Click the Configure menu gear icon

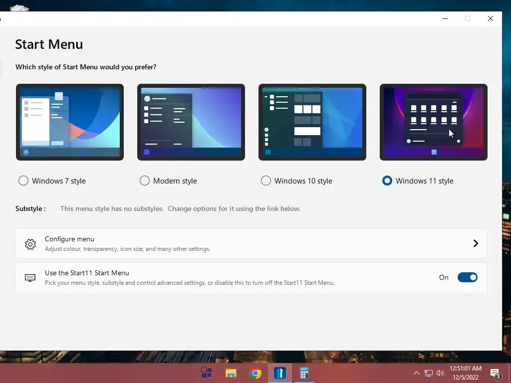[30, 244]
